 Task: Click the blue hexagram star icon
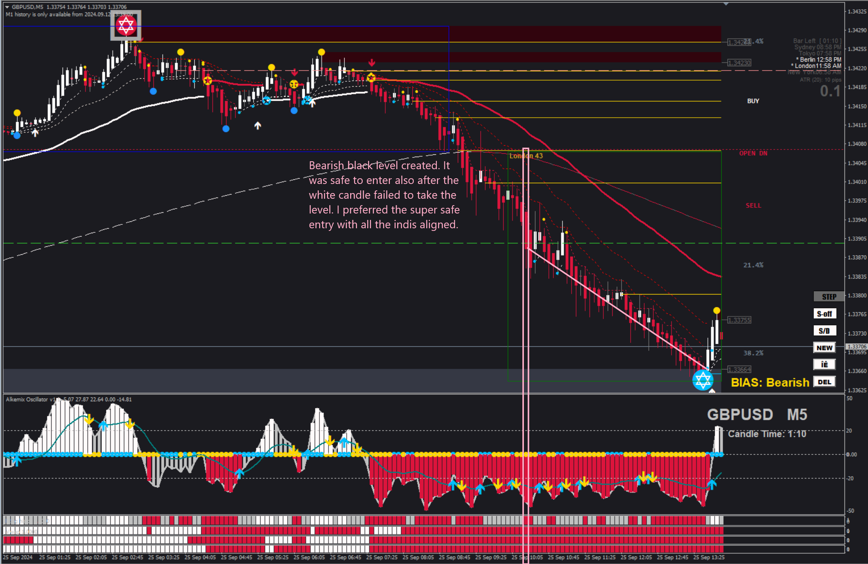[x=703, y=380]
